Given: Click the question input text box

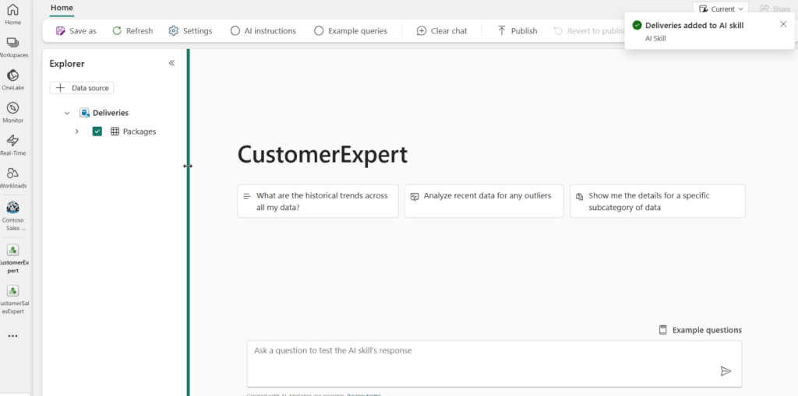Looking at the screenshot, I should coord(475,358).
